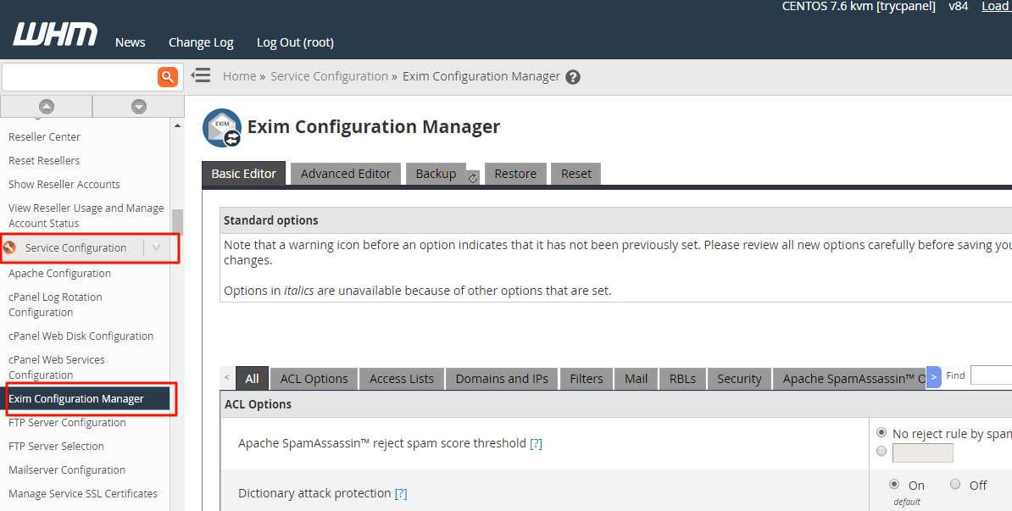Open the help question mark beside the breadcrumb
This screenshot has height=511, width=1012.
[x=573, y=77]
